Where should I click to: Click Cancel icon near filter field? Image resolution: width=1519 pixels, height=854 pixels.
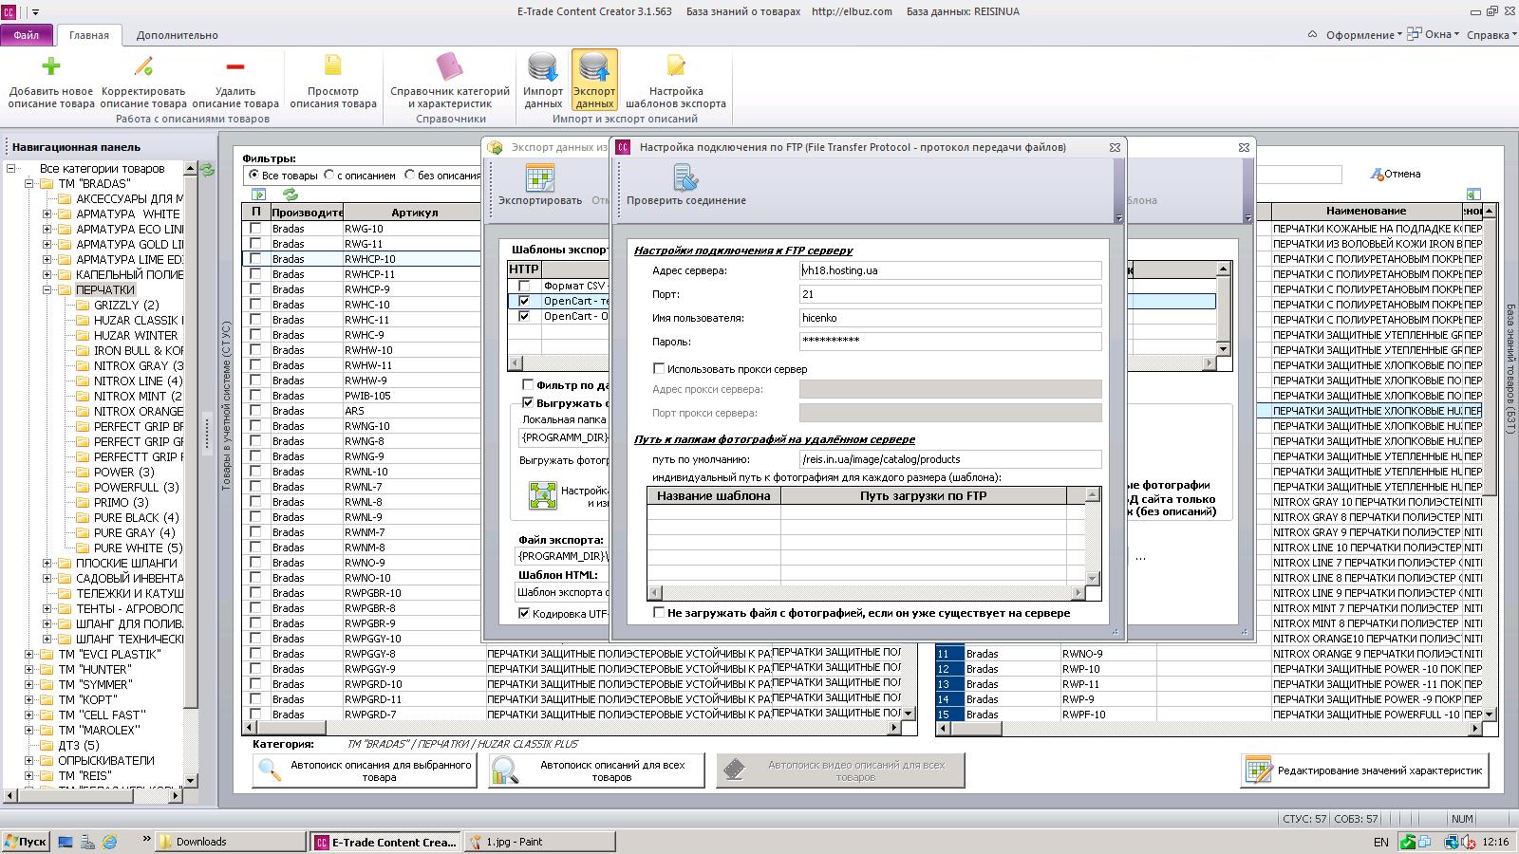point(1377,174)
